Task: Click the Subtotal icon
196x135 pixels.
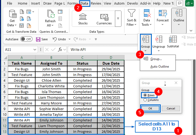Action: pos(173,39)
